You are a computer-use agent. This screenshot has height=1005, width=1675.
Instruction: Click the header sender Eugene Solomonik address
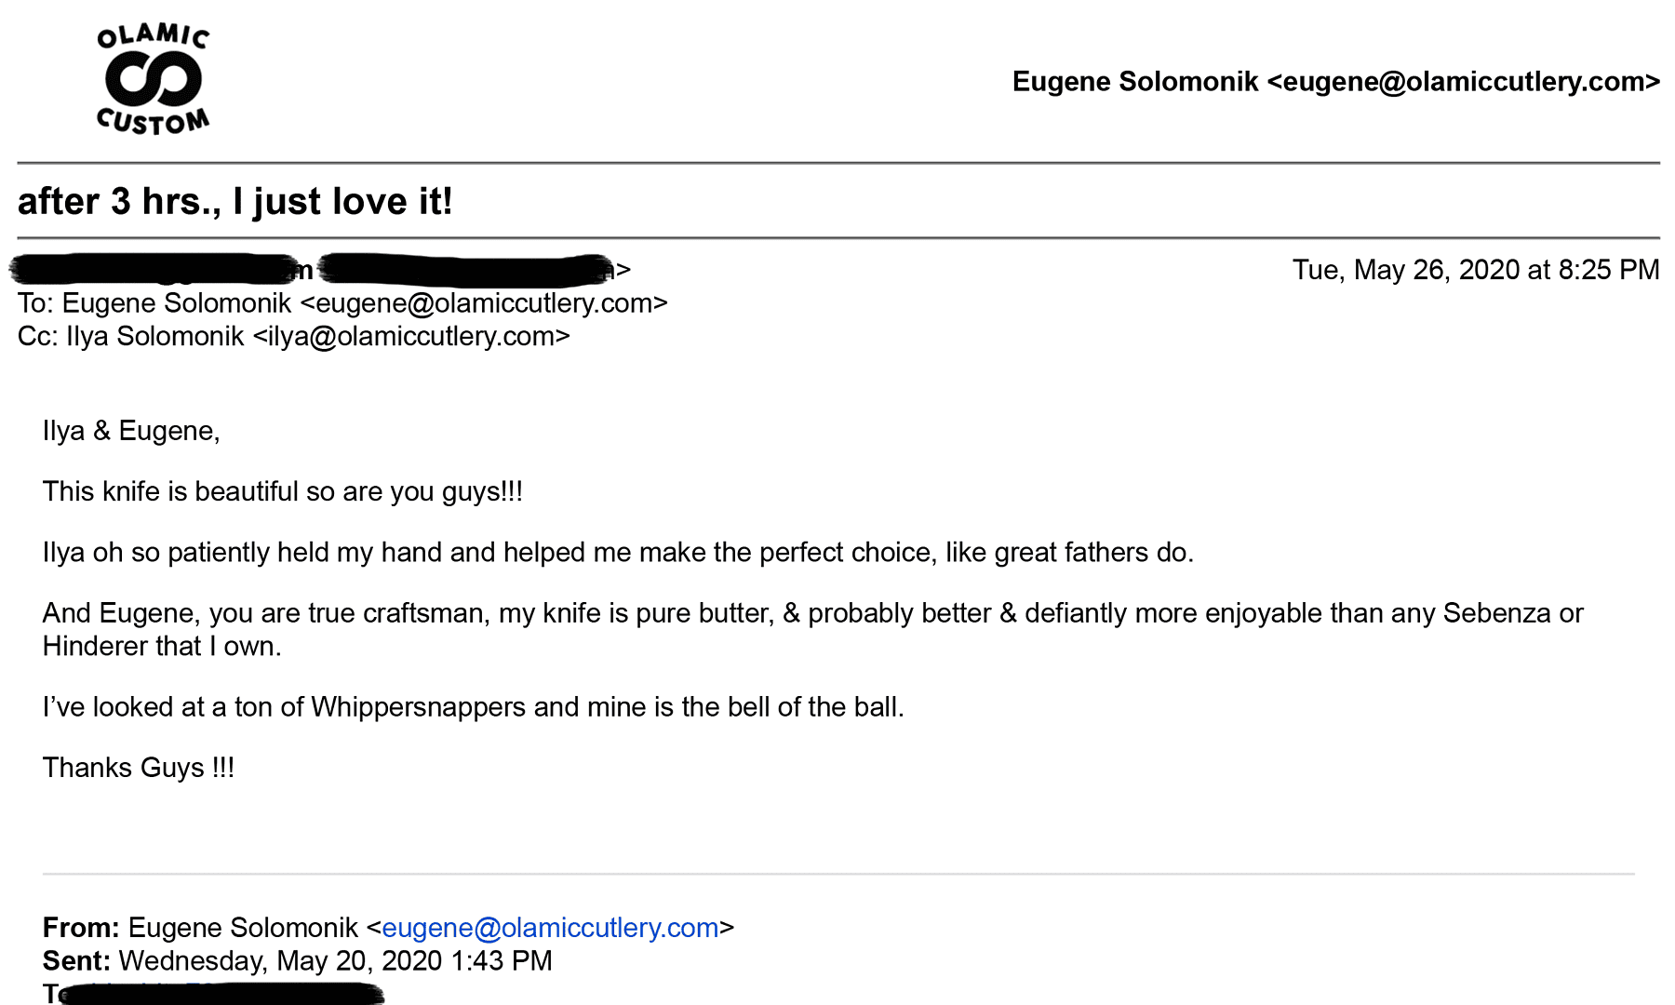1336,82
